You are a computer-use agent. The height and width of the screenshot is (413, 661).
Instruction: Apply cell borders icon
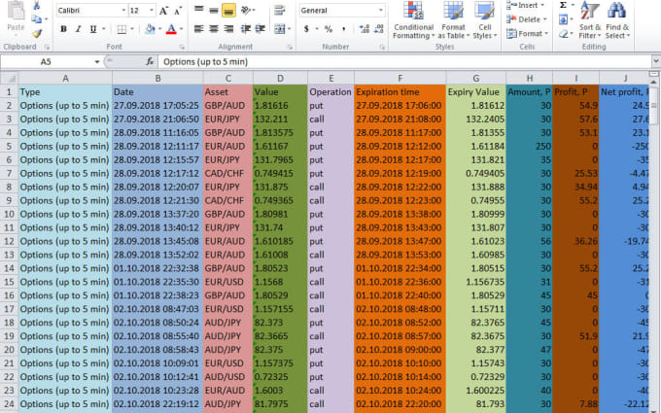click(x=122, y=29)
